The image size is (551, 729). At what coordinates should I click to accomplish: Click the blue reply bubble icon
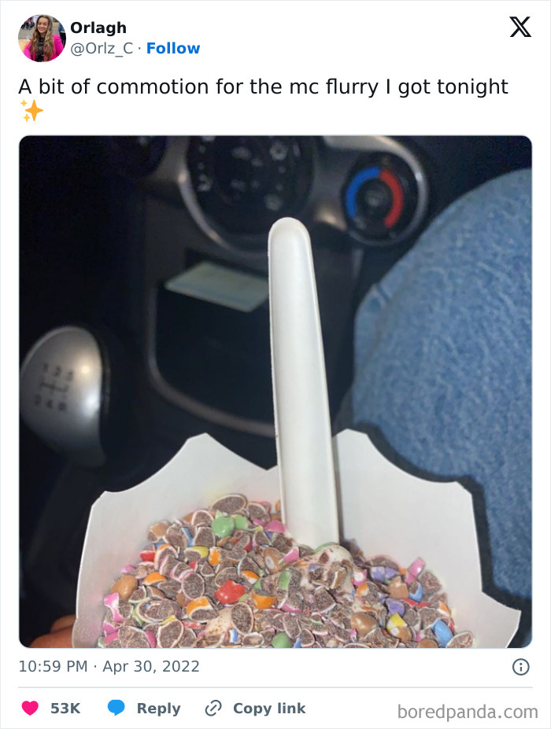pyautogui.click(x=116, y=708)
